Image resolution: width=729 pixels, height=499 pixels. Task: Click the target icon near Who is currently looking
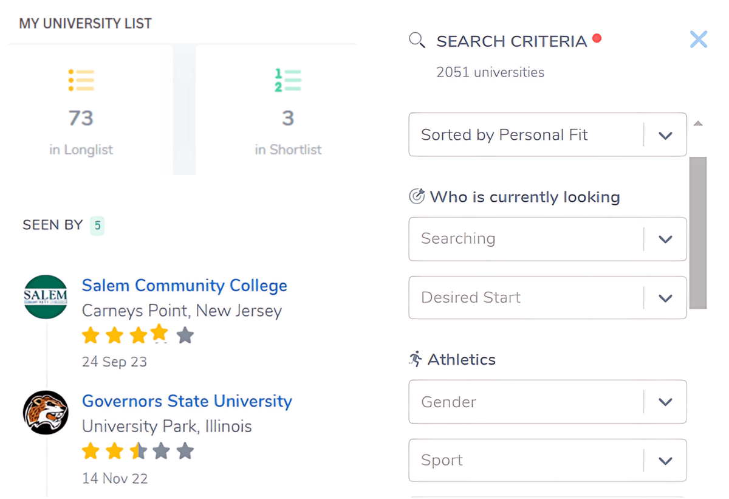point(417,196)
